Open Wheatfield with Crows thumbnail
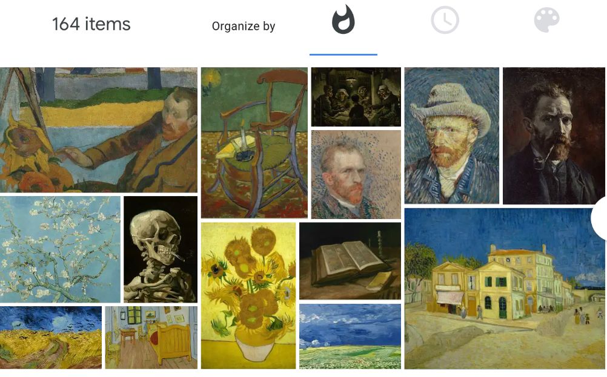Screen dimensions: 607x377 point(51,338)
